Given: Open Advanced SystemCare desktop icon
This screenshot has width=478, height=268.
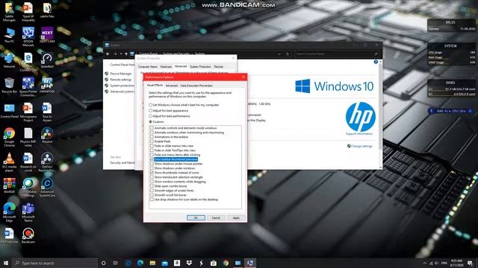Looking at the screenshot, I should tap(47, 187).
